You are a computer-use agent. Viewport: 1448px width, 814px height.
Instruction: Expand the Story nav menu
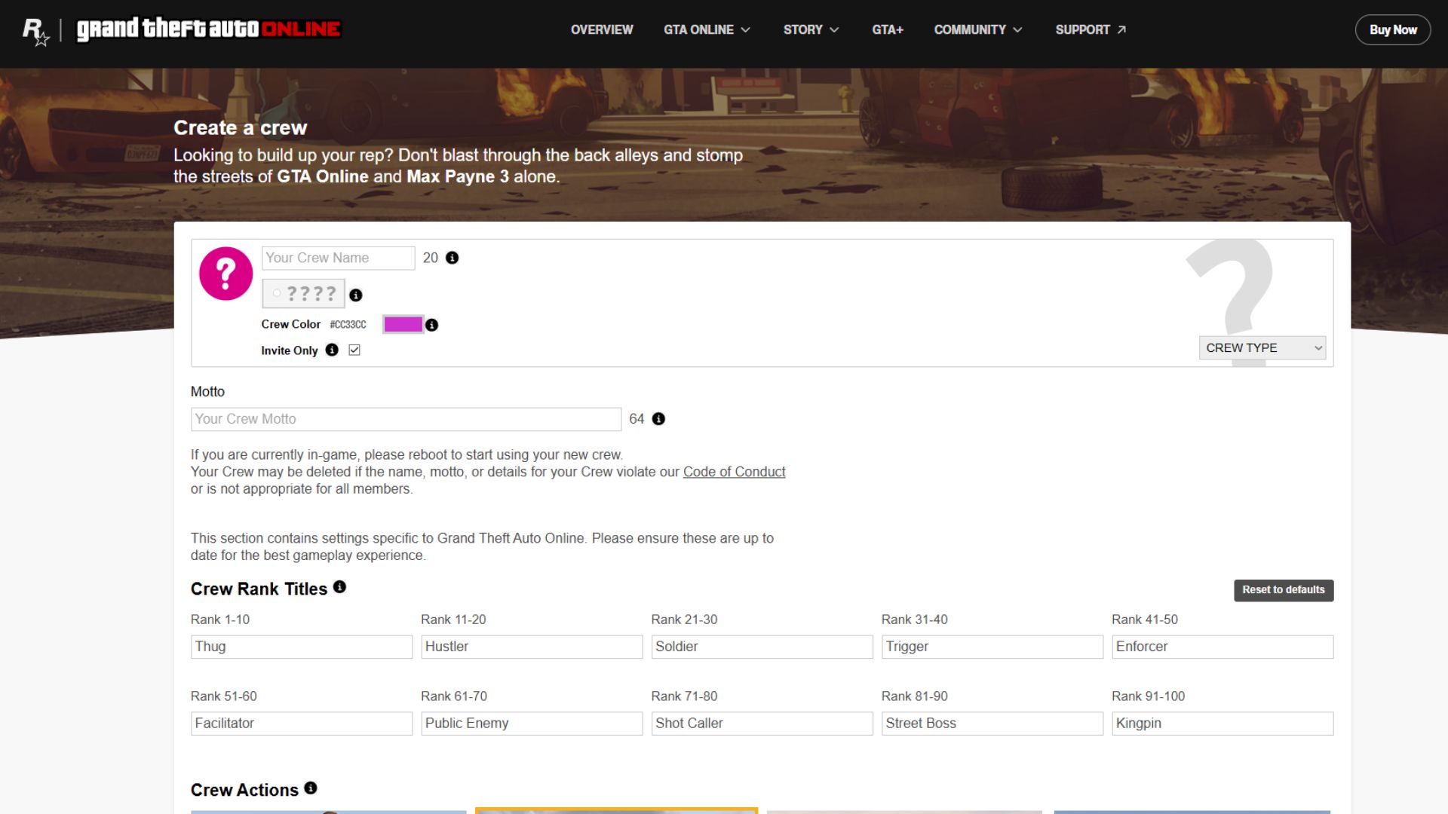coord(811,29)
